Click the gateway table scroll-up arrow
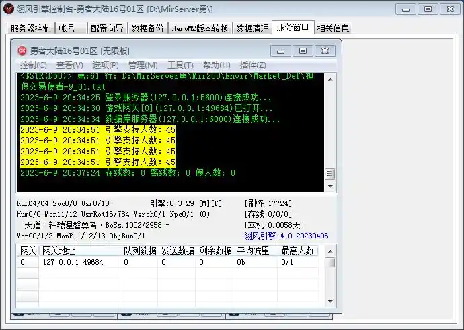Viewport: 464px width, 330px height. 331,251
